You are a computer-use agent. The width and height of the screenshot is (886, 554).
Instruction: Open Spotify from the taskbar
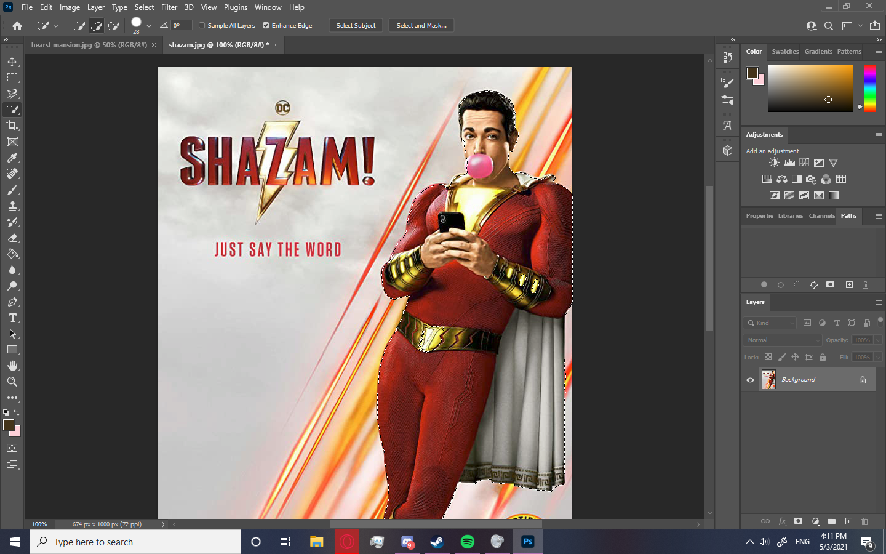(468, 542)
